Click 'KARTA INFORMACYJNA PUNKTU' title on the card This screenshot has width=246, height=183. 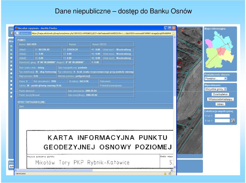[107, 138]
